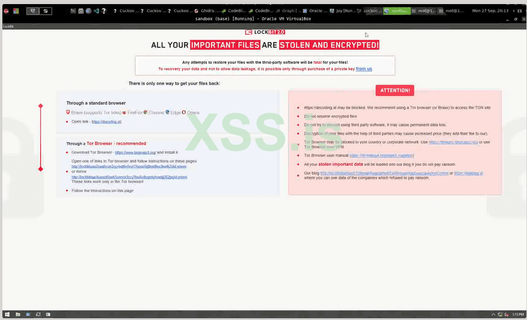
Task: Switch to the Graph window task
Action: (288, 11)
